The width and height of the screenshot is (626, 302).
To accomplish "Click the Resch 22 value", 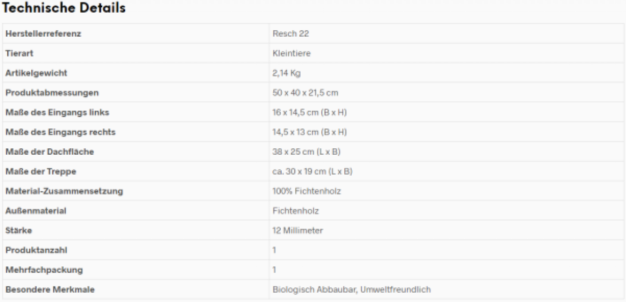I will tap(291, 34).
